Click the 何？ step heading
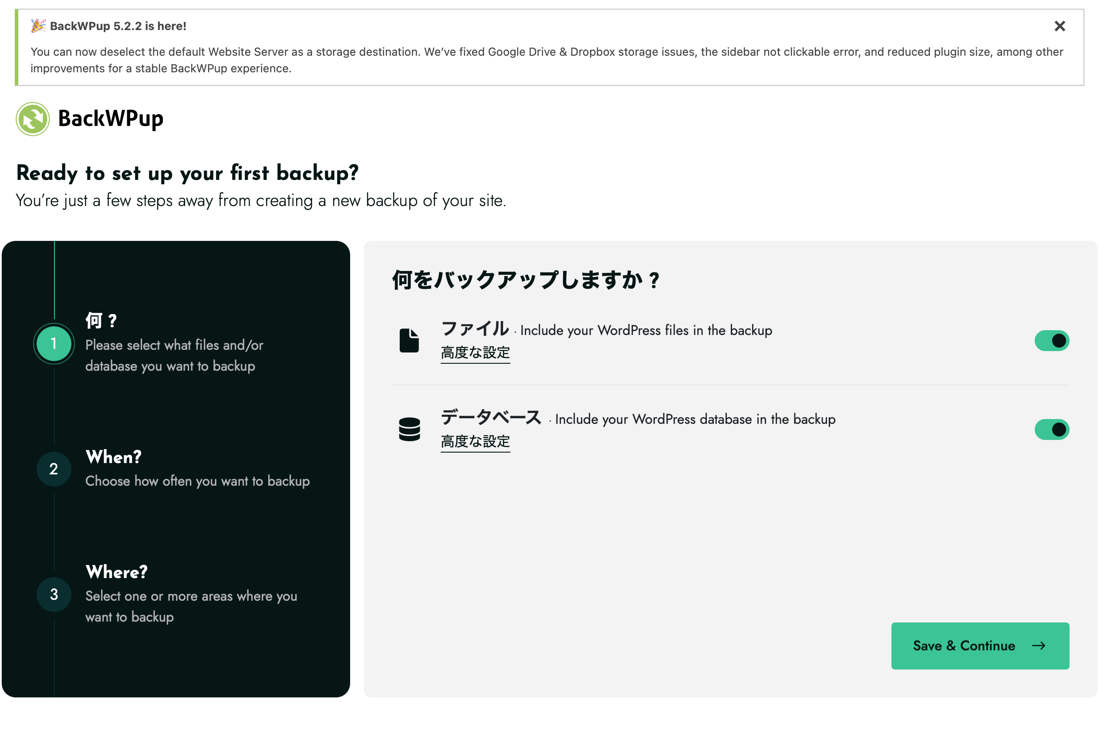1107x744 pixels. pyautogui.click(x=101, y=321)
